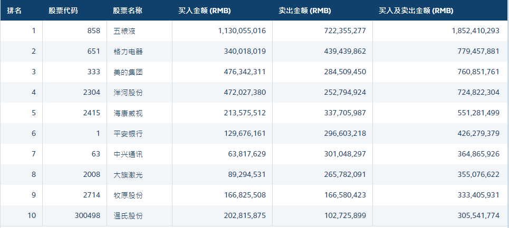The height and width of the screenshot is (228, 509).
Task: Select stock code 2415 cell
Action: 91,113
